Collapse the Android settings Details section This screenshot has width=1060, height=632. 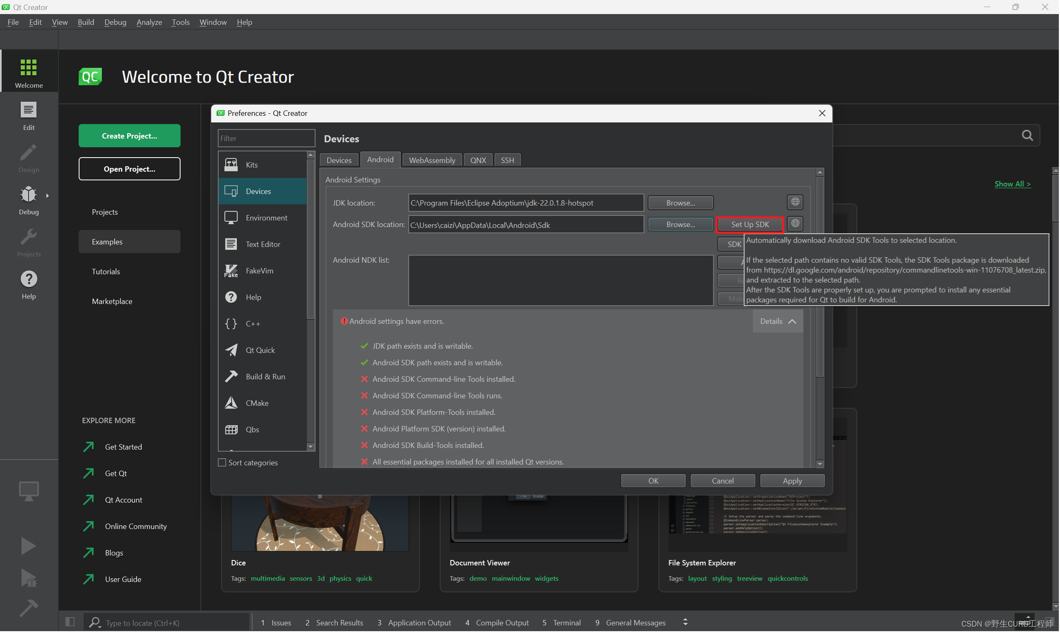tap(778, 321)
